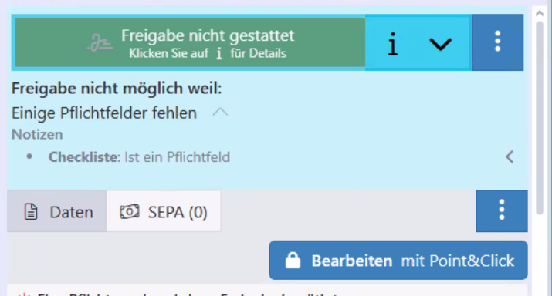This screenshot has height=296, width=552.
Task: Click the banknote icon on SEPA tab
Action: 129,212
